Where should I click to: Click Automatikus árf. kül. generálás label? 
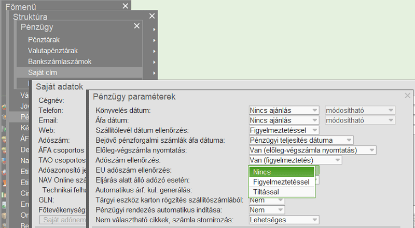[x=144, y=190]
